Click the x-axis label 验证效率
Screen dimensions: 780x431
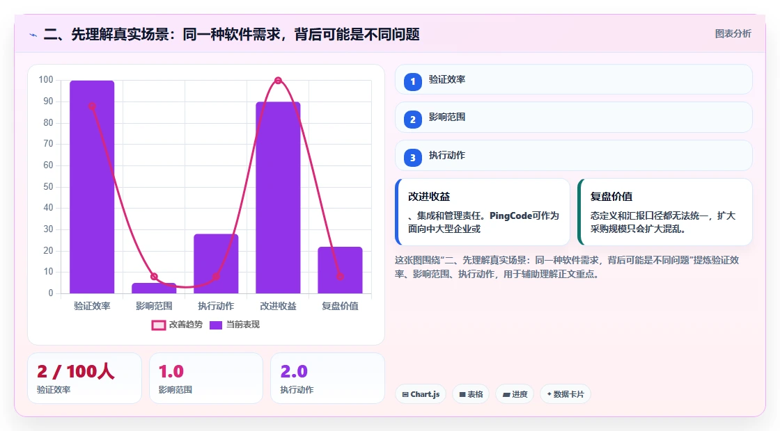point(92,306)
